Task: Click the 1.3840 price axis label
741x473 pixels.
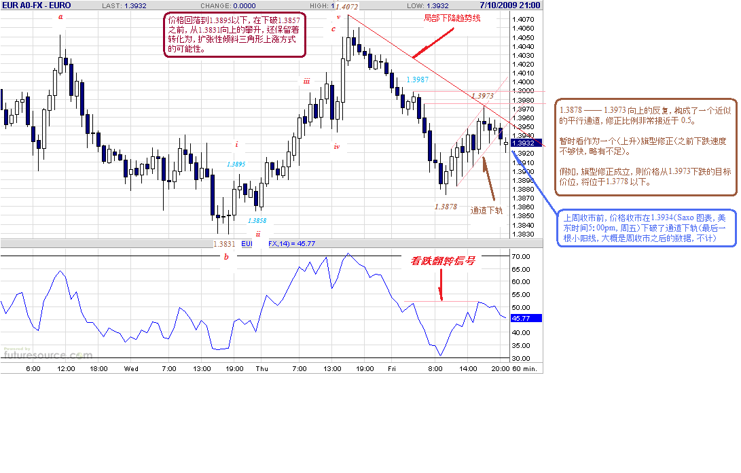Action: pos(523,225)
